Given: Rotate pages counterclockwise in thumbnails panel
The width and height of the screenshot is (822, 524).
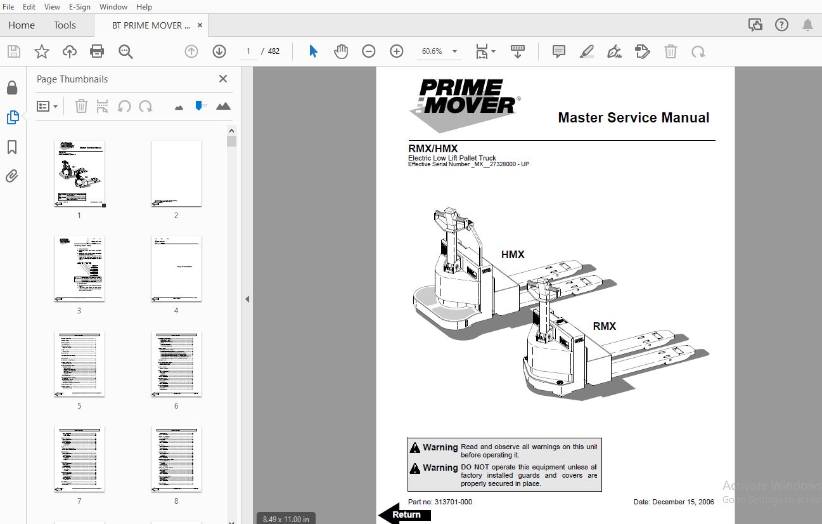Looking at the screenshot, I should tap(124, 106).
